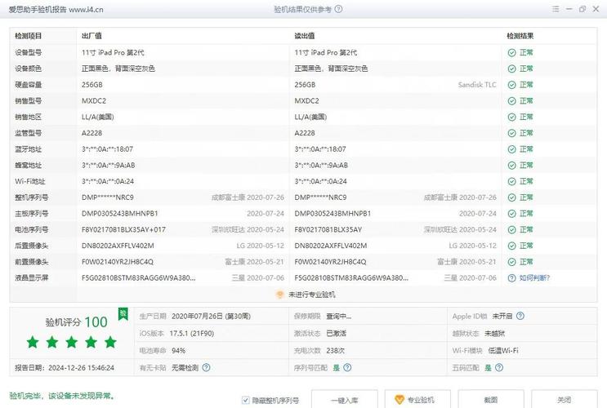607x408 pixels.
Task: Select the factory value MXDC2 cell
Action: point(94,101)
